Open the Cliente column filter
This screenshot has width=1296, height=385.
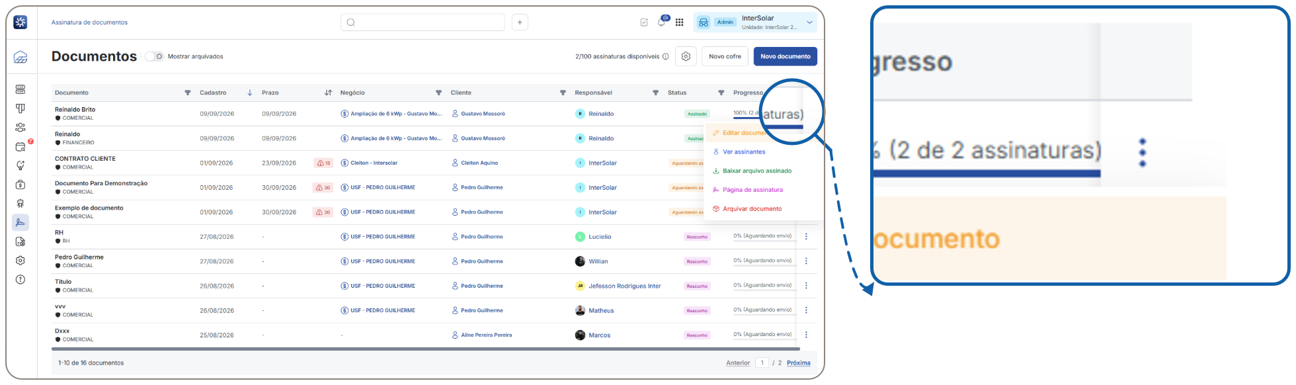[x=563, y=93]
